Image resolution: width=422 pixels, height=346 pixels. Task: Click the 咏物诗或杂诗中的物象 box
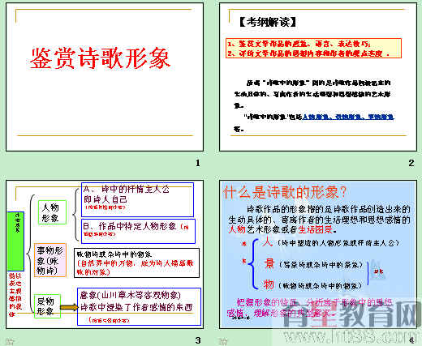tap(136, 263)
